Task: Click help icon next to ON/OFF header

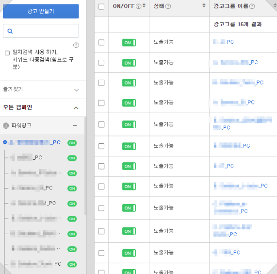Action: [x=139, y=6]
